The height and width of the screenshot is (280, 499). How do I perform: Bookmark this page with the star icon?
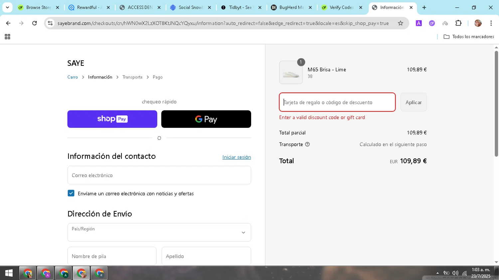coord(401,23)
